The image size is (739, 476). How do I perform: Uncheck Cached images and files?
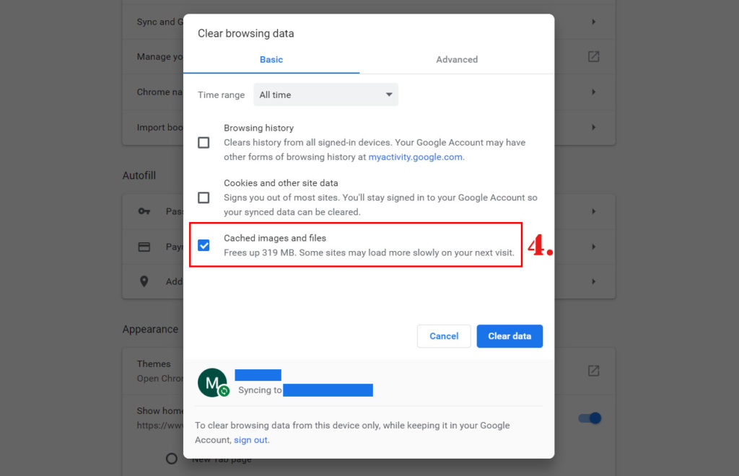[x=203, y=245]
